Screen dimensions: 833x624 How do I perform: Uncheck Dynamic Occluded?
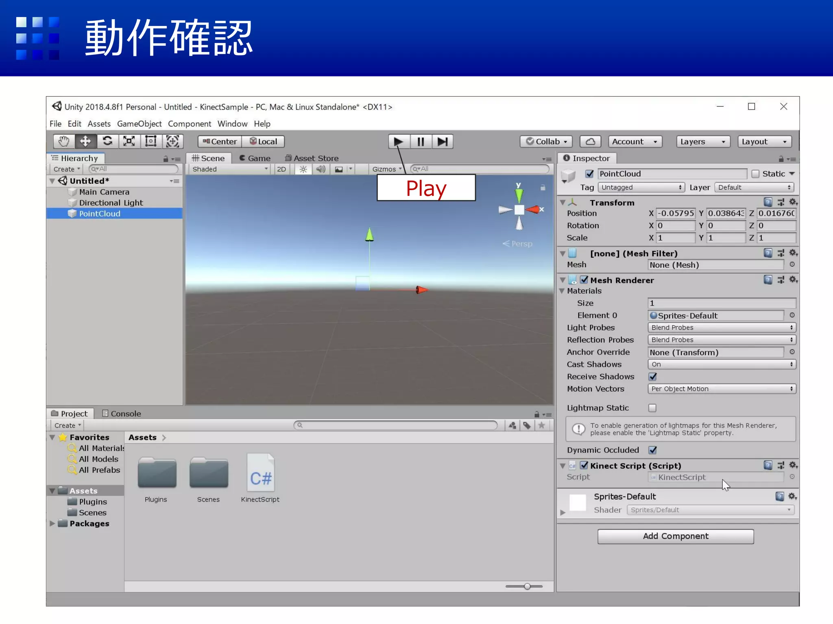(x=653, y=450)
